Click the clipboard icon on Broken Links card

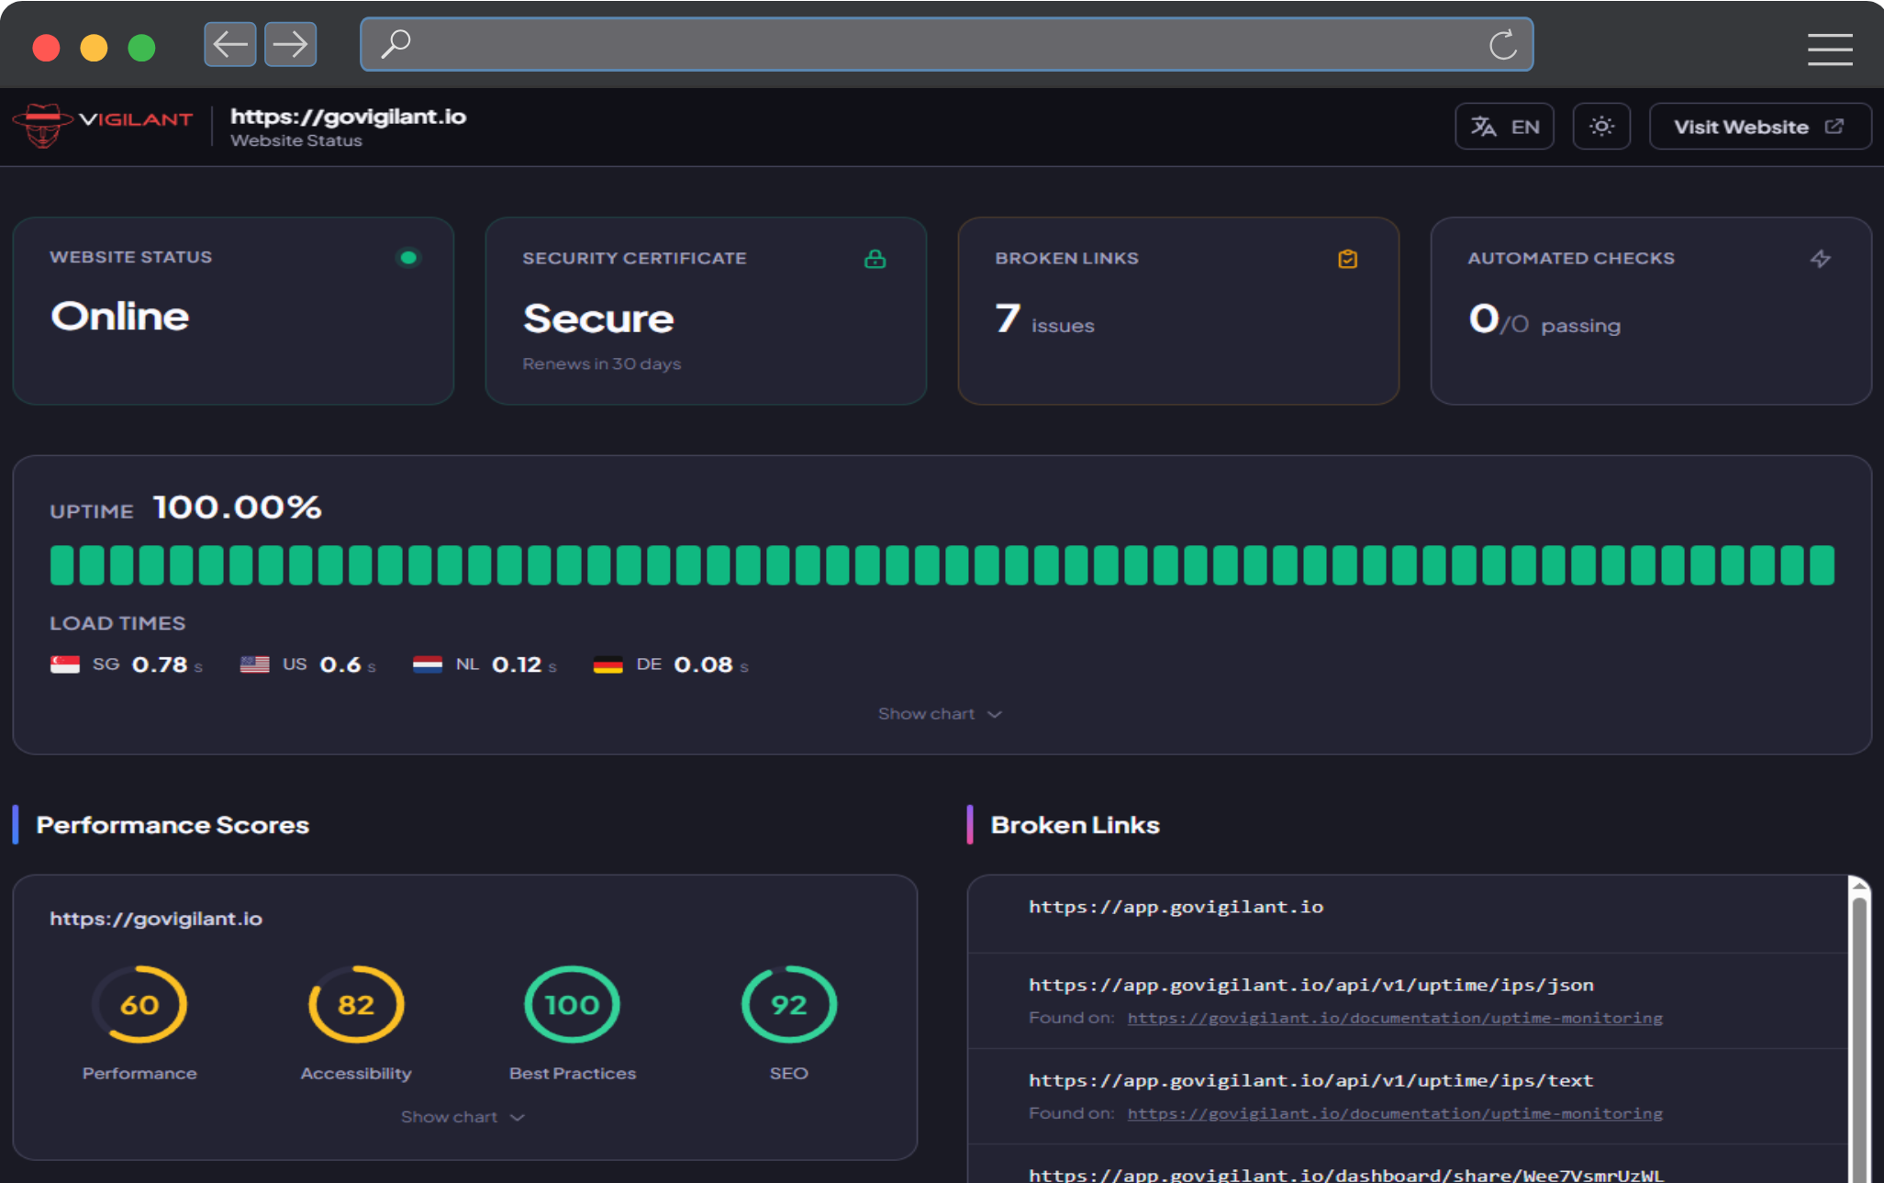click(x=1347, y=258)
